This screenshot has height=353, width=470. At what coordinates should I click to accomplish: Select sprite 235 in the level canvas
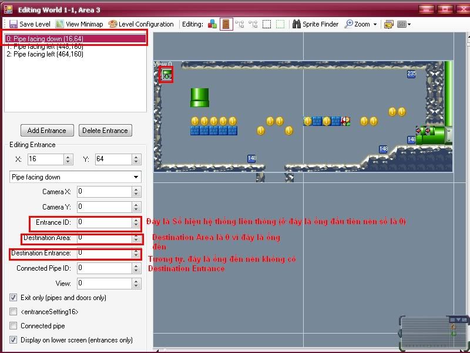pyautogui.click(x=412, y=74)
